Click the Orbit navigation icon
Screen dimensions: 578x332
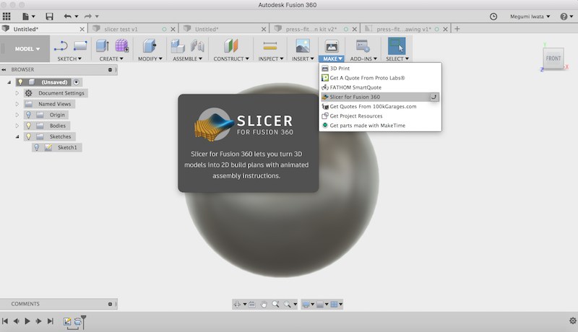[x=237, y=305]
